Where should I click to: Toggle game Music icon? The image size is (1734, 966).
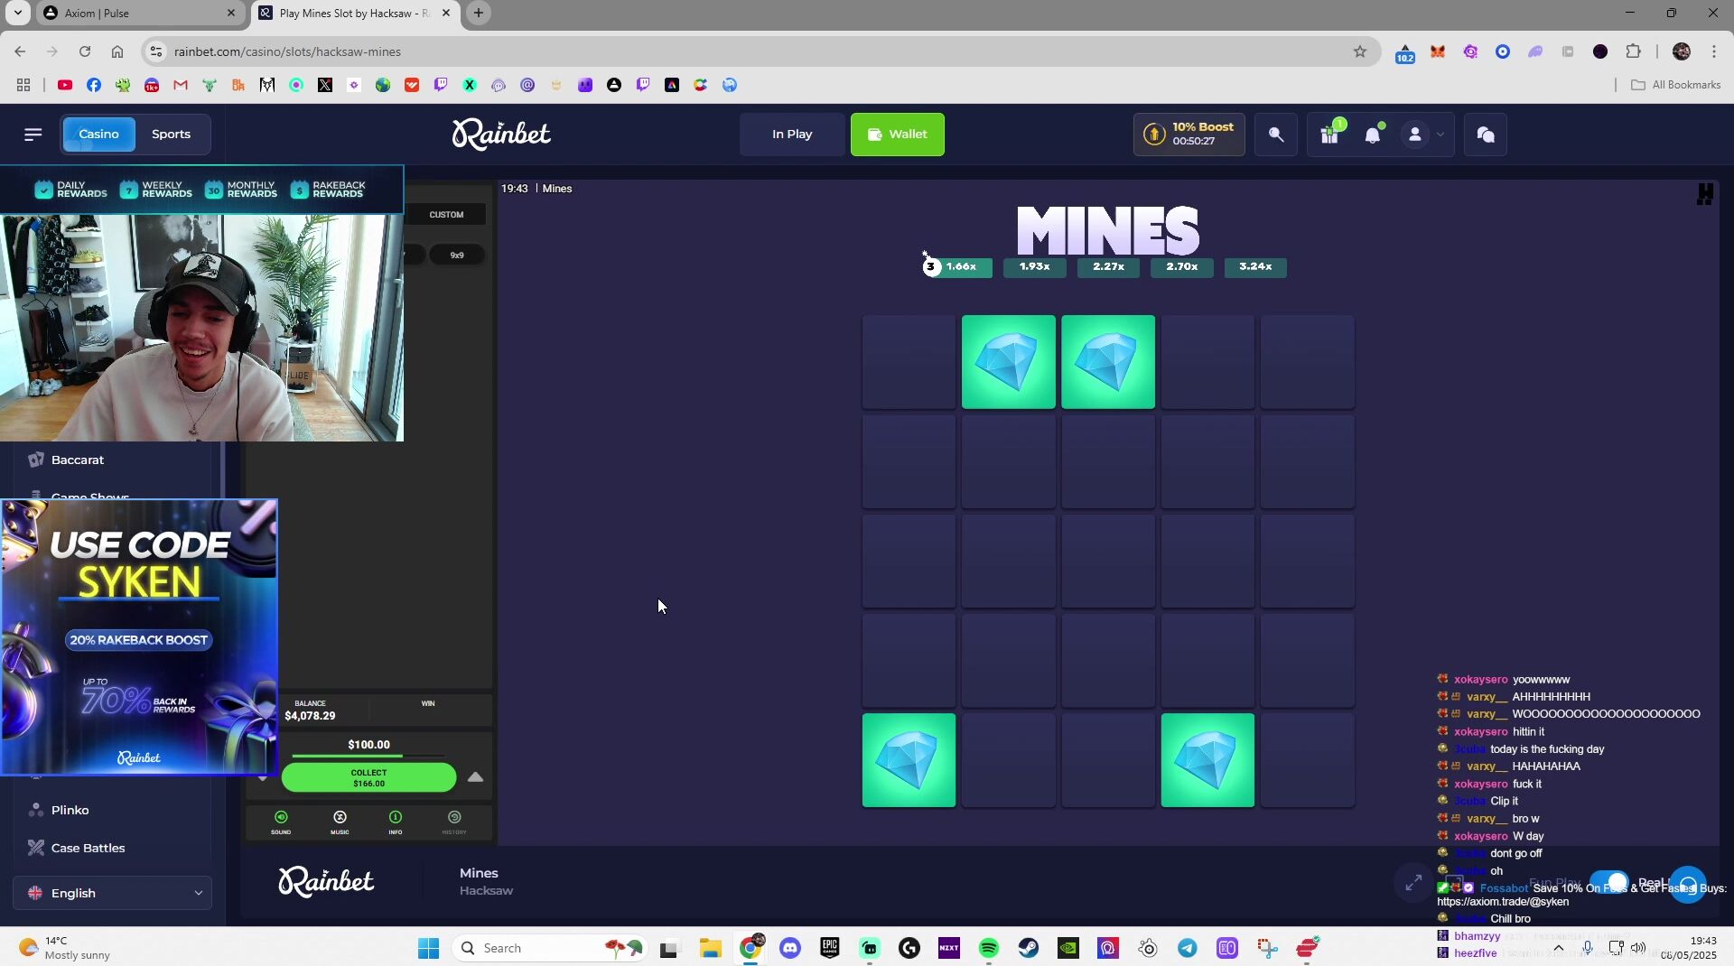point(340,822)
